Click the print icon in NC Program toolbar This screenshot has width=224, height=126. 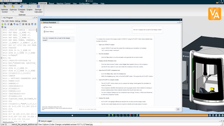click(x=17, y=24)
